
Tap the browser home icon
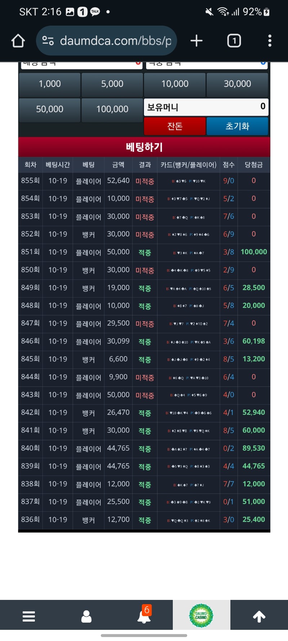click(x=18, y=41)
